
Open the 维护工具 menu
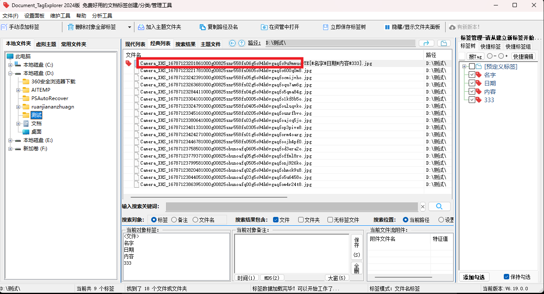point(60,16)
